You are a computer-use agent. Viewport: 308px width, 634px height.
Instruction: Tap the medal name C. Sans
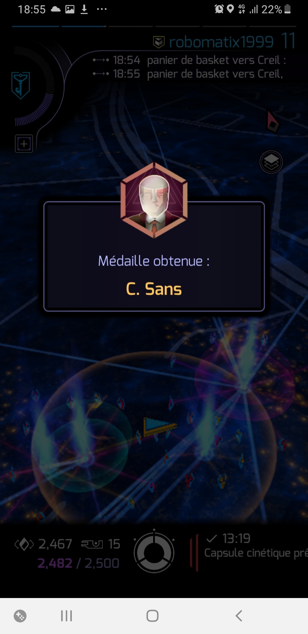click(154, 289)
